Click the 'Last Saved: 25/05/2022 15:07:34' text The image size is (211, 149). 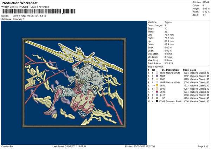coord(69,147)
